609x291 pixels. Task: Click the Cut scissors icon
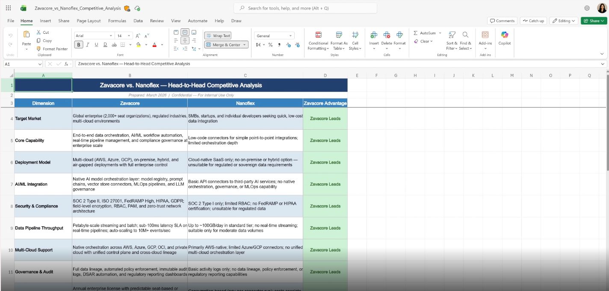pyautogui.click(x=39, y=33)
